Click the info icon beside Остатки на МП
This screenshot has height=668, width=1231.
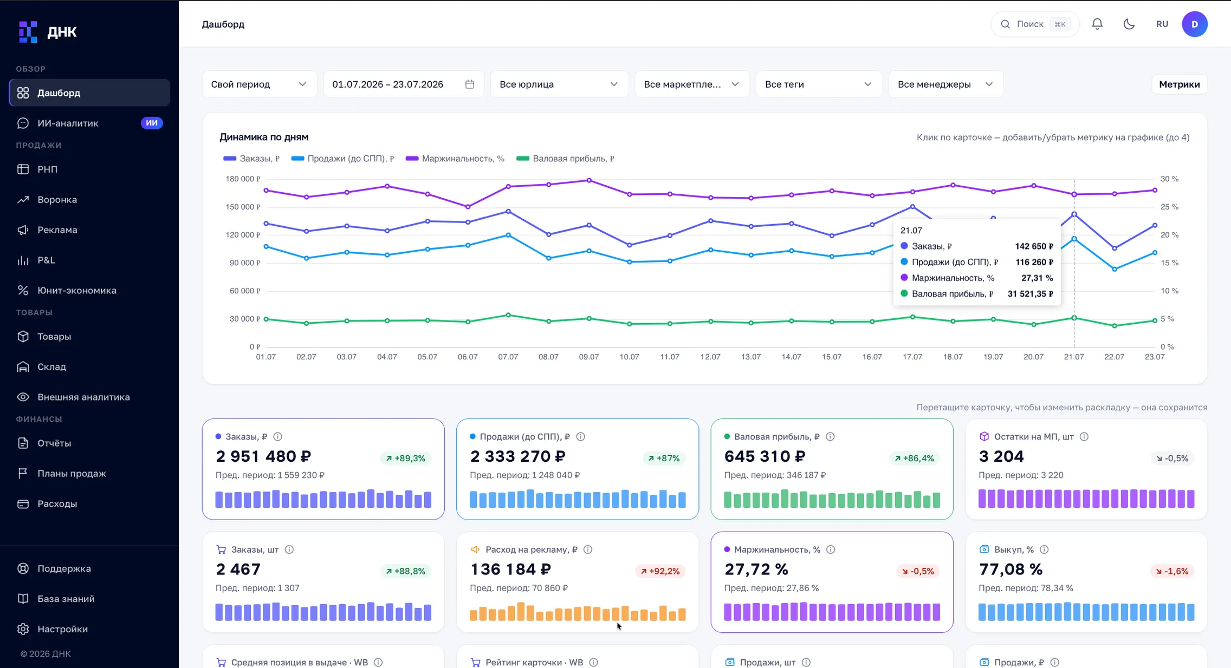point(1084,436)
